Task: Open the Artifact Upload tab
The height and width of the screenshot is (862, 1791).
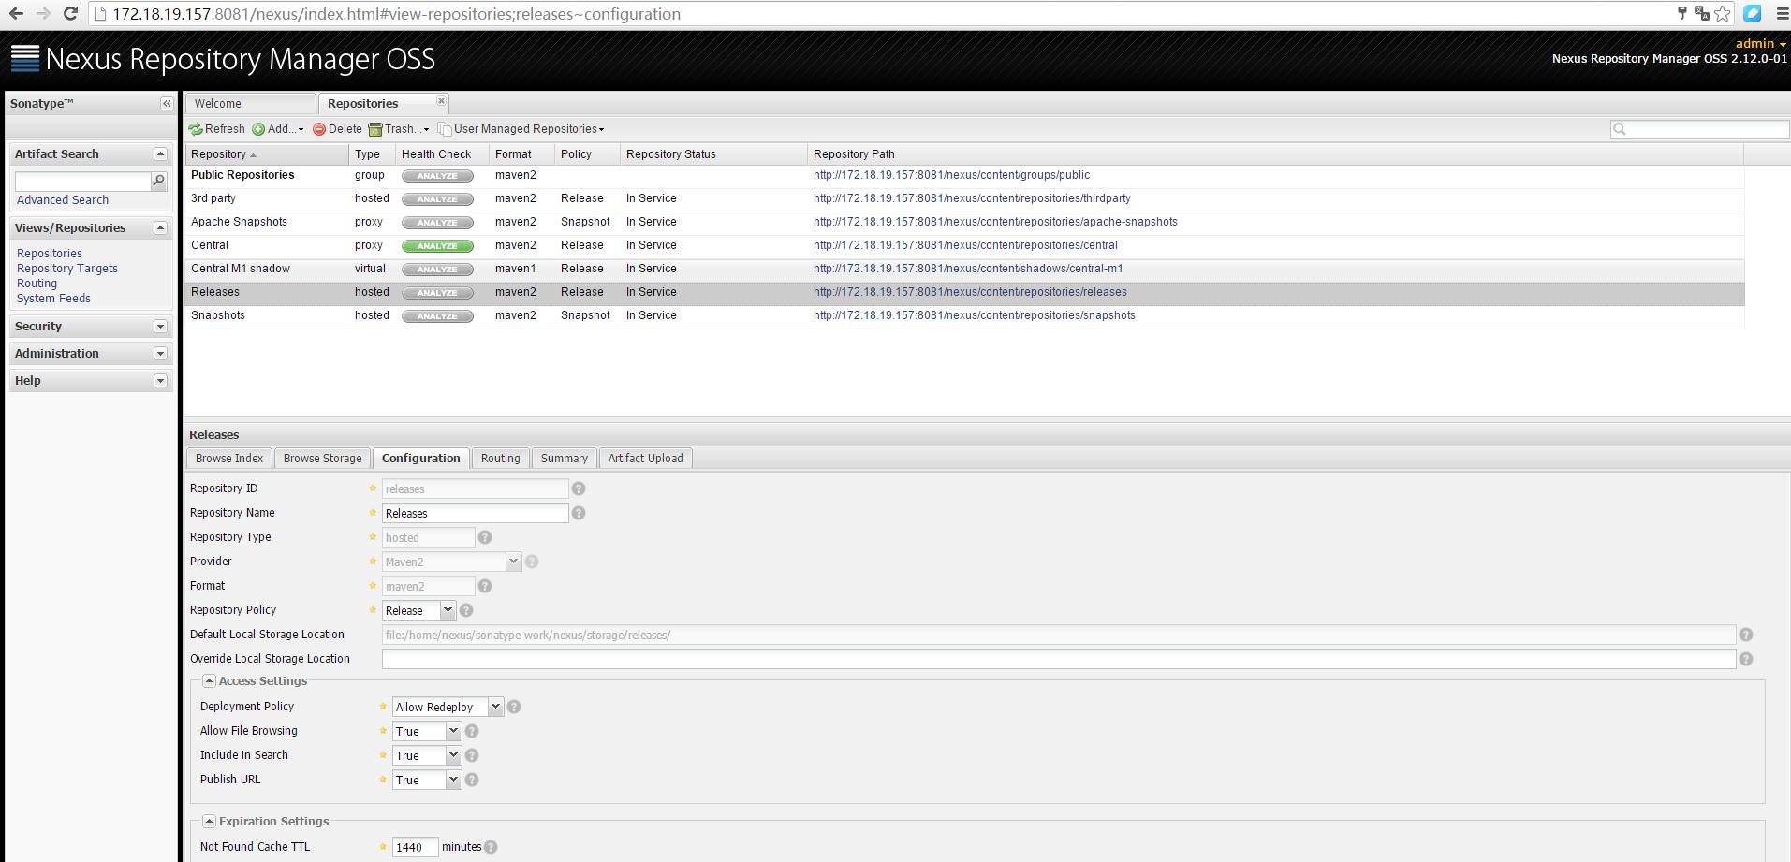Action: click(645, 459)
